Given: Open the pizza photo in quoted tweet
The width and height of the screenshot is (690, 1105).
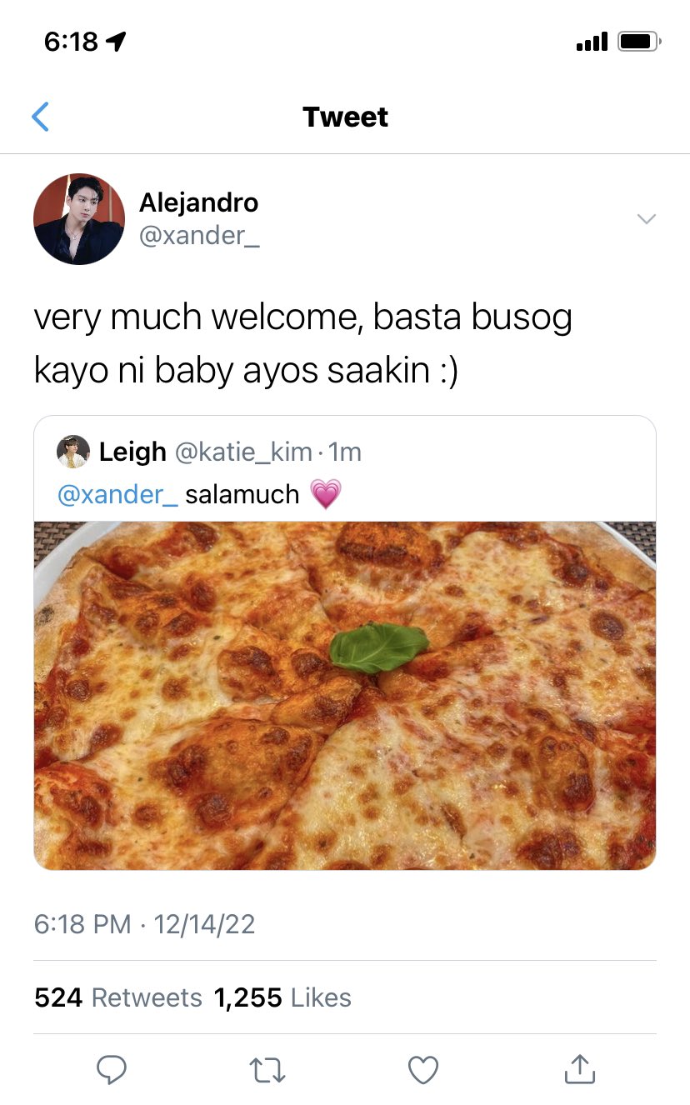Looking at the screenshot, I should point(345,696).
